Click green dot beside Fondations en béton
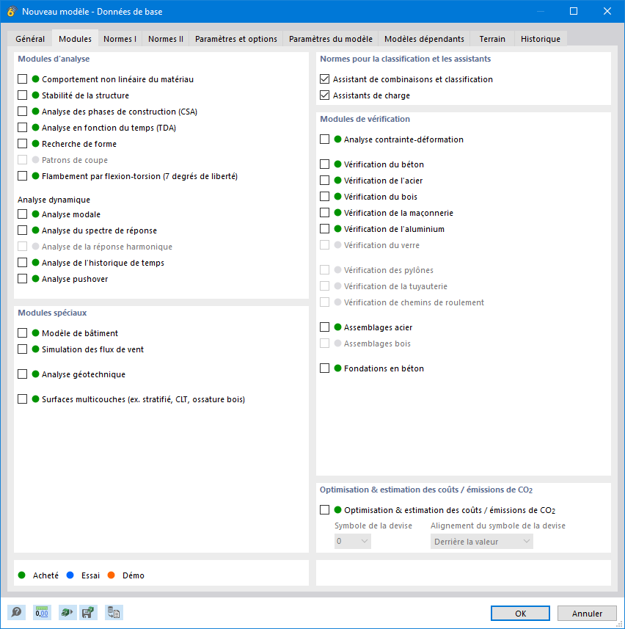625x629 pixels. 337,368
